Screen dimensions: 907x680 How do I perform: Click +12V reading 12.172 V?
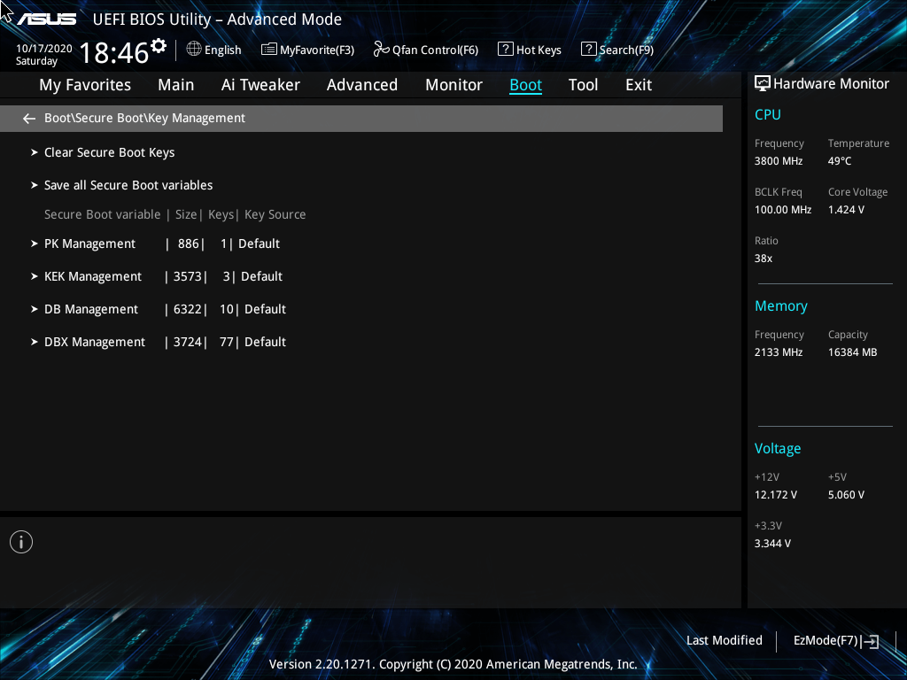pos(776,495)
